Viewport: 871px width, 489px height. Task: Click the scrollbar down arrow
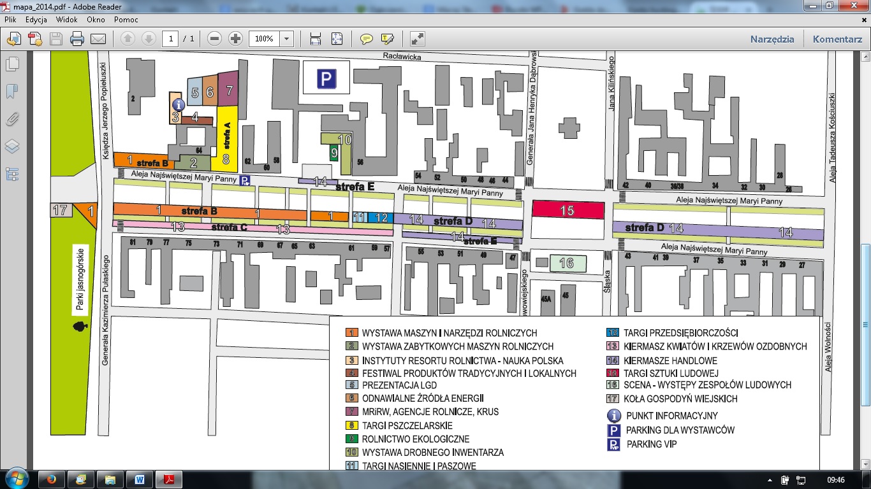tap(865, 465)
